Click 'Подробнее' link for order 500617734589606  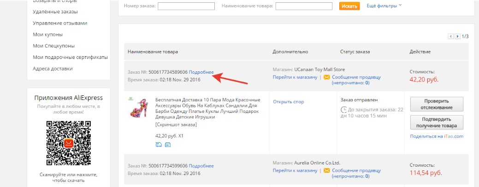coord(201,72)
